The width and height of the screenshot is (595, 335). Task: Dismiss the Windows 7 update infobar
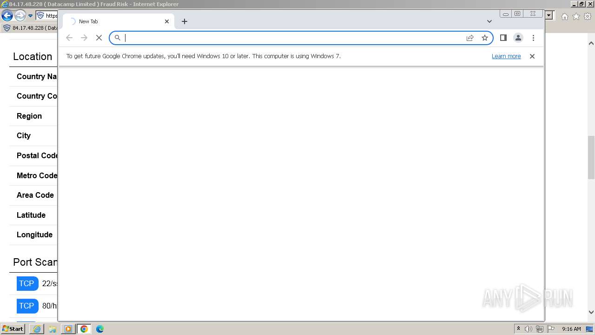click(x=532, y=56)
